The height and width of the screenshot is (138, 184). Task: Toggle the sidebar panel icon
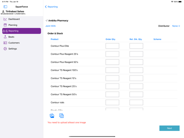pyautogui.click(x=5, y=7)
